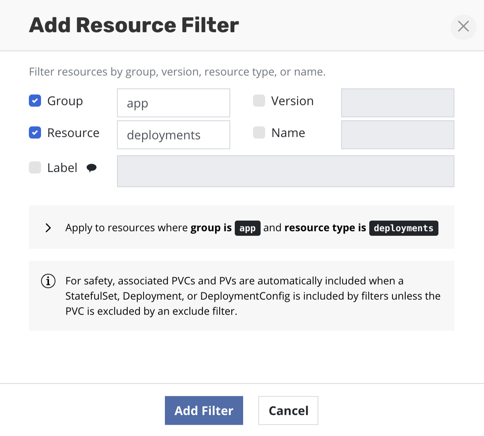Viewport: 484px width, 436px height.
Task: Uncheck the Group checkbox
Action: tap(35, 101)
